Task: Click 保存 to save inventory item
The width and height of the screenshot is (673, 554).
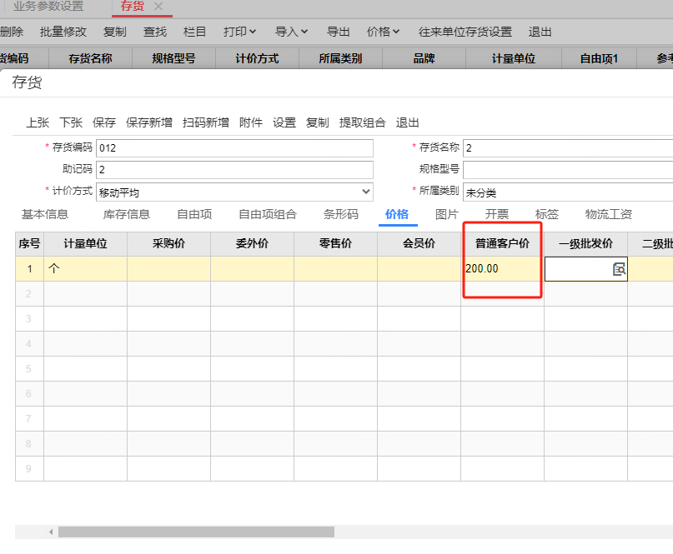Action: click(104, 122)
